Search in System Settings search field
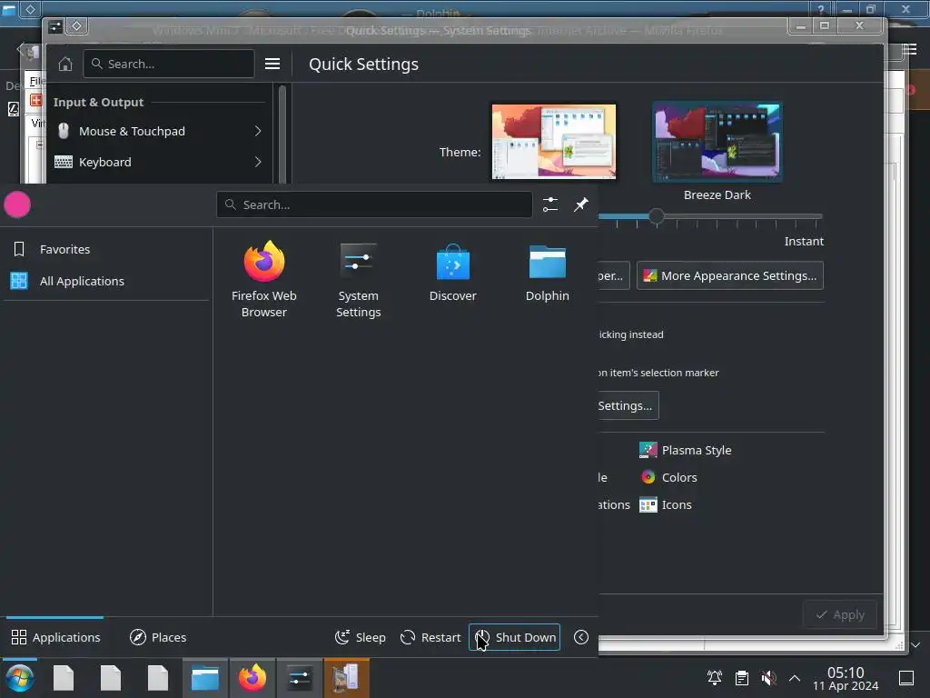930x698 pixels. (x=168, y=64)
